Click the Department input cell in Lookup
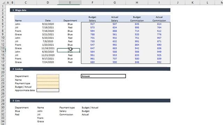223x125 pixels. (48, 76)
